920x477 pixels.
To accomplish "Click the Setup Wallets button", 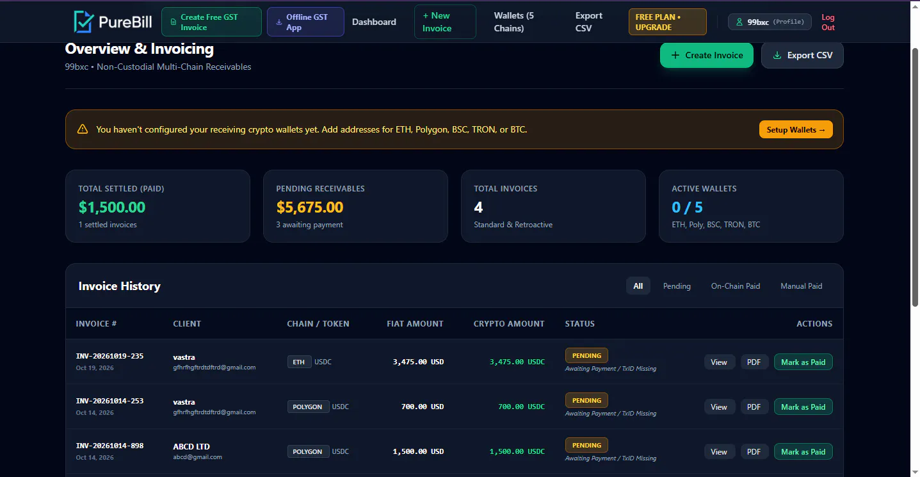I will 796,129.
